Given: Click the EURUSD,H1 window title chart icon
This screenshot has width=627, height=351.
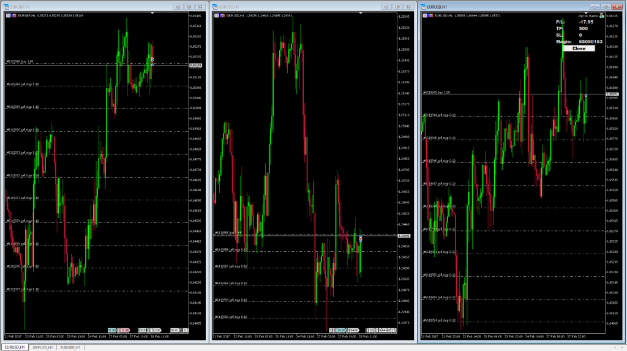Looking at the screenshot, I should click(423, 7).
